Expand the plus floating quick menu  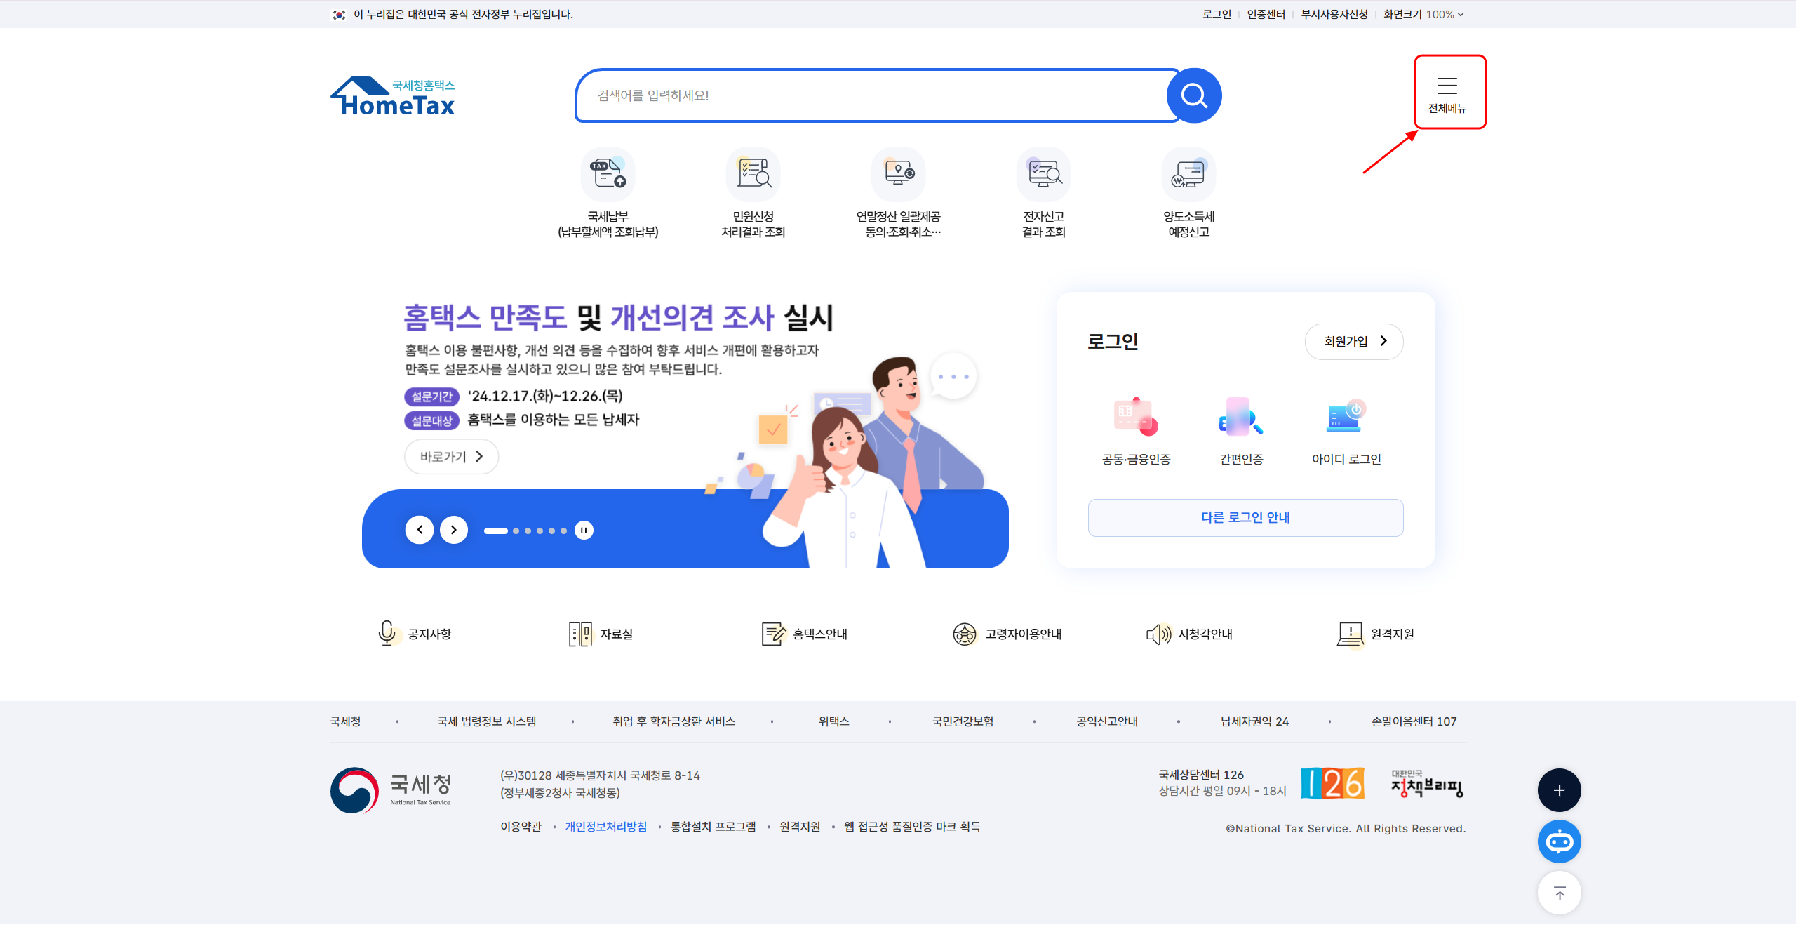tap(1559, 790)
